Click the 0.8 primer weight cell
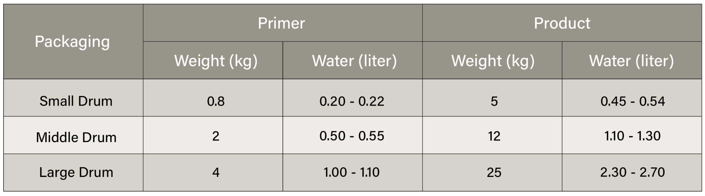This screenshot has width=705, height=196. click(213, 98)
